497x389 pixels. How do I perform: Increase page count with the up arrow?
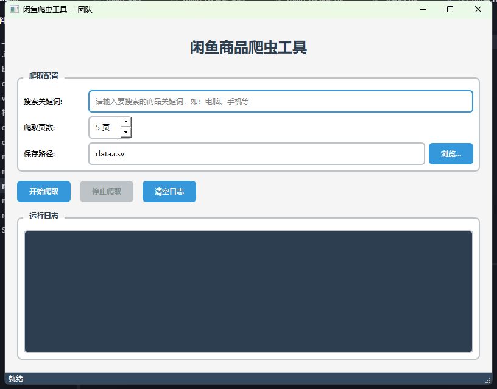126,122
